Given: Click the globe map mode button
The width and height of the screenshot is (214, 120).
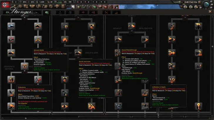Looking at the screenshot, I should [206, 5].
